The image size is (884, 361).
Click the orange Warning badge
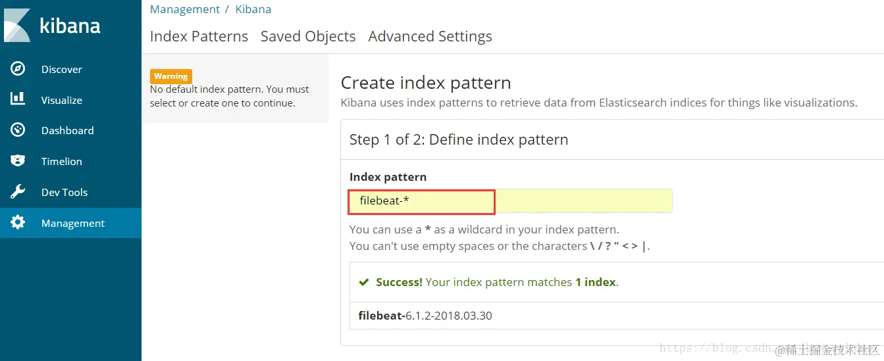171,76
